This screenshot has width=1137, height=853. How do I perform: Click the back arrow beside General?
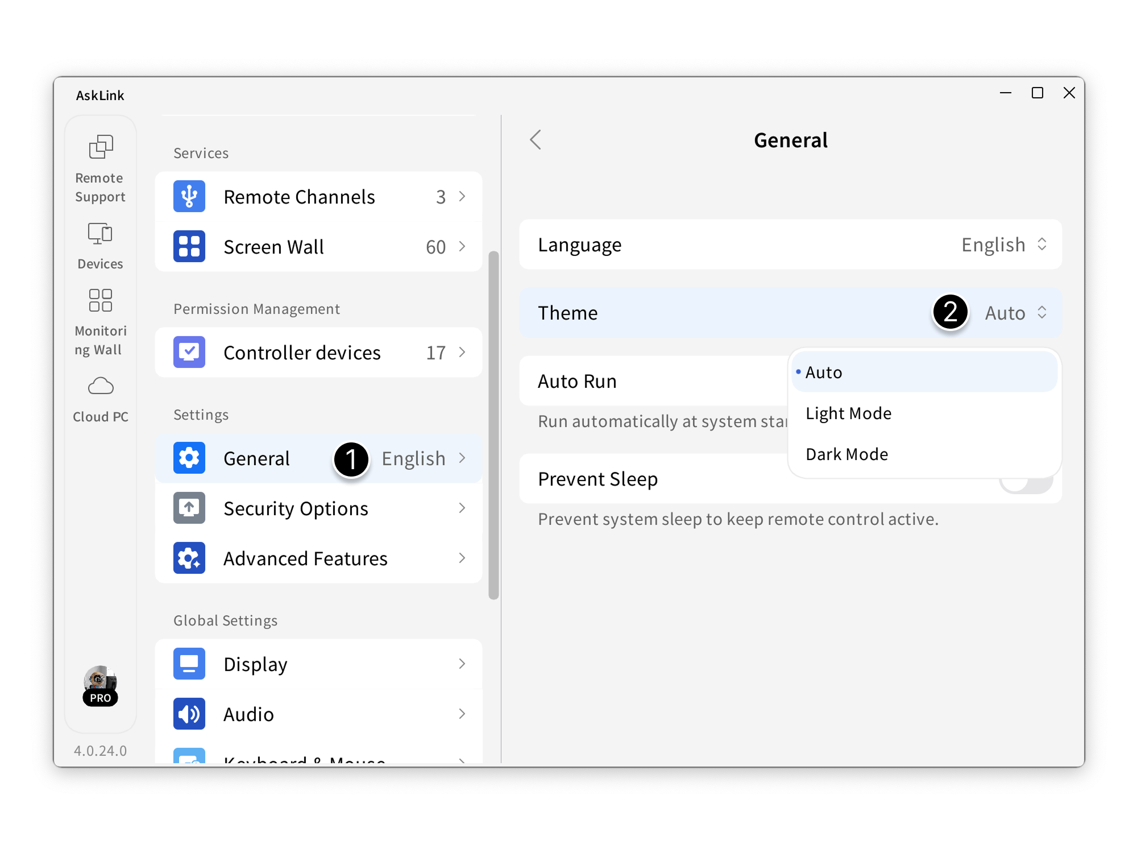[x=536, y=140]
